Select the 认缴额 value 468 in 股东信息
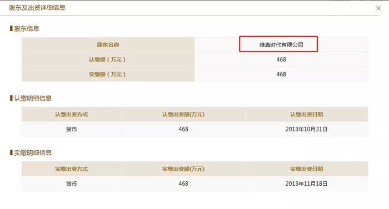 (x=281, y=59)
